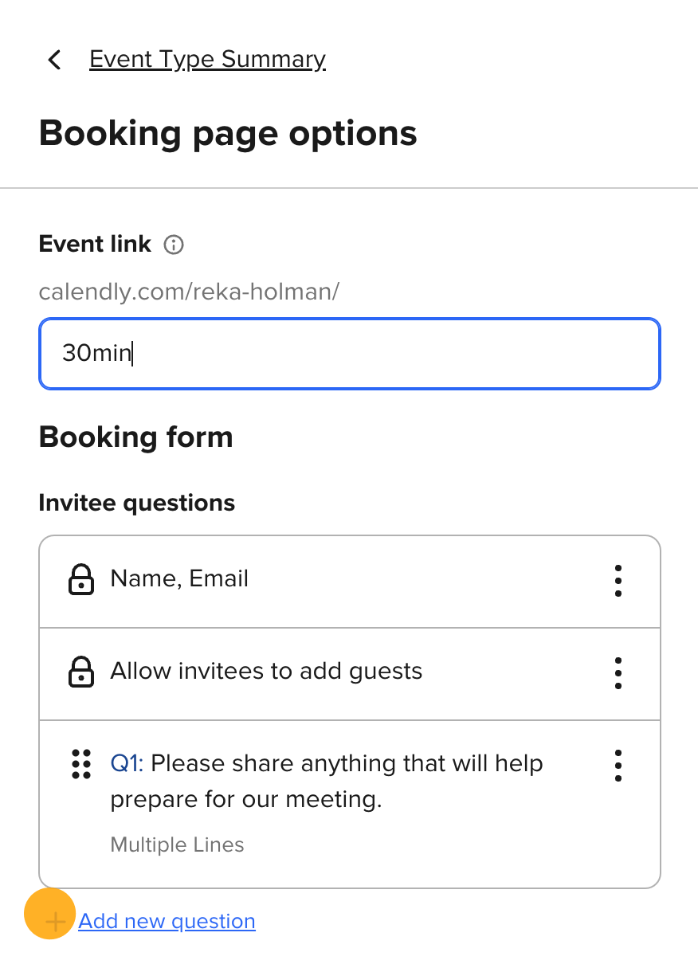Click into the 30min event link field
This screenshot has height=964, width=698.
coord(349,354)
